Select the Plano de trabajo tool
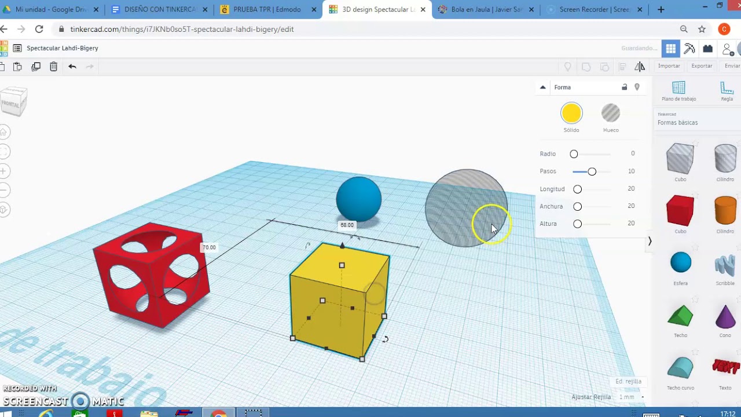The height and width of the screenshot is (417, 741). click(678, 92)
